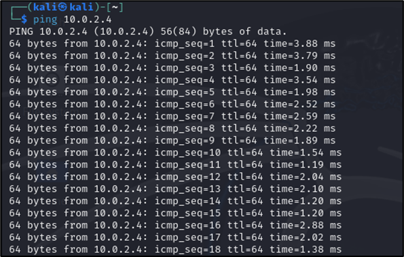Click time=2.10 ms value
404x257 pixels.
[306, 189]
